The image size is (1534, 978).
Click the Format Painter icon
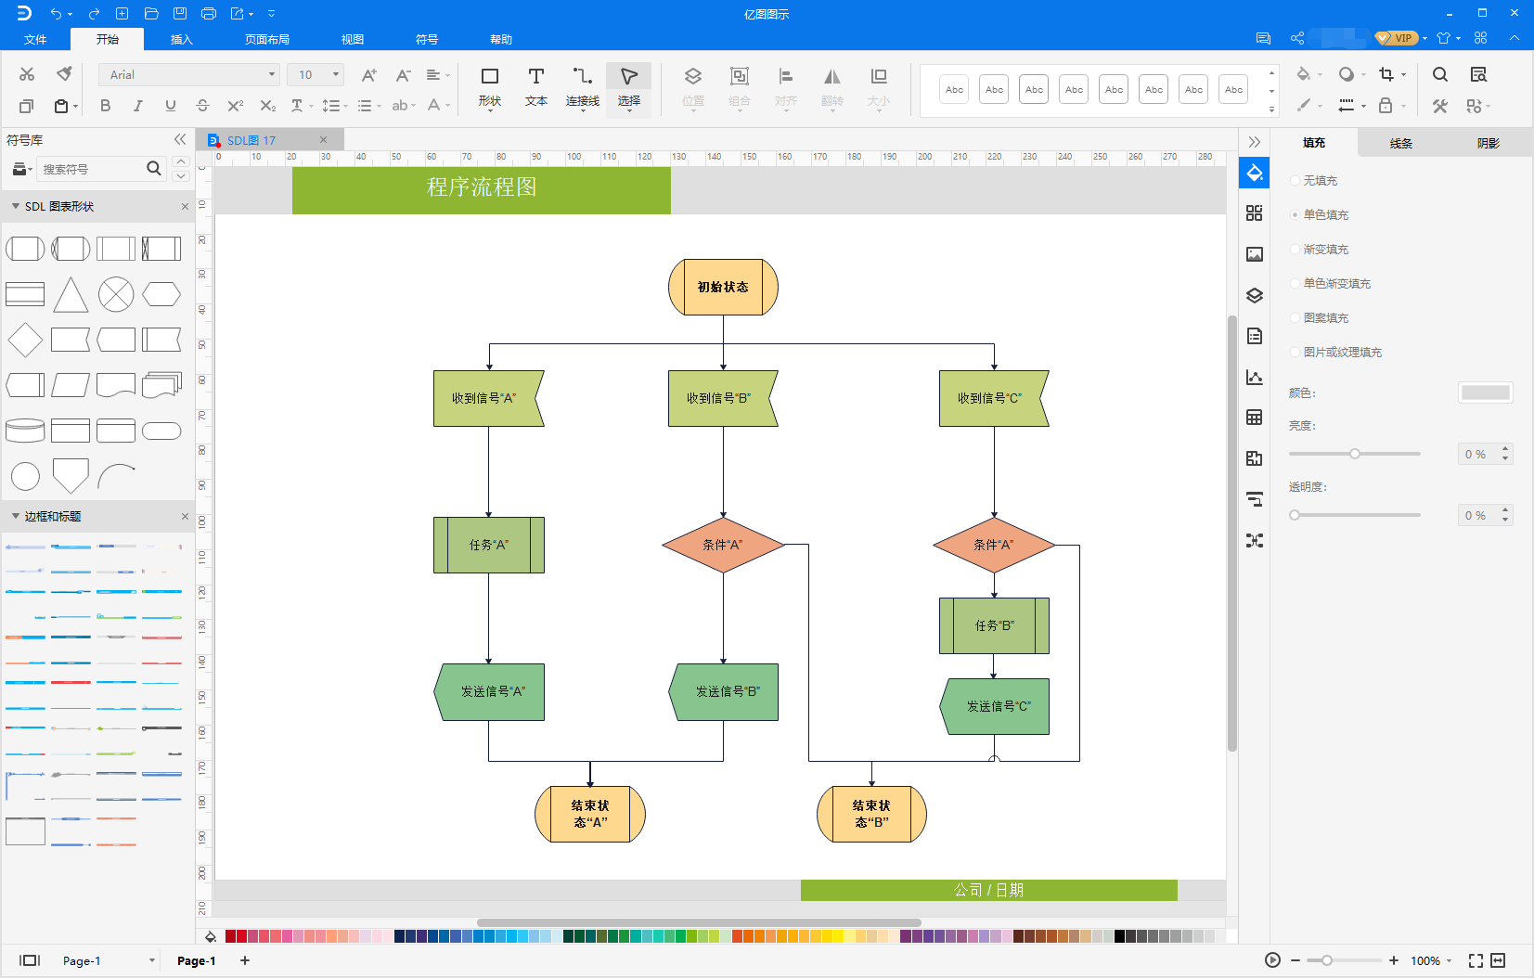[x=64, y=74]
